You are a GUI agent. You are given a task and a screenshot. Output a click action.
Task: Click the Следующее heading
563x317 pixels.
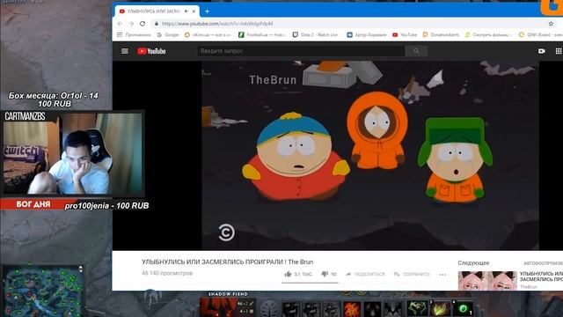(x=473, y=263)
